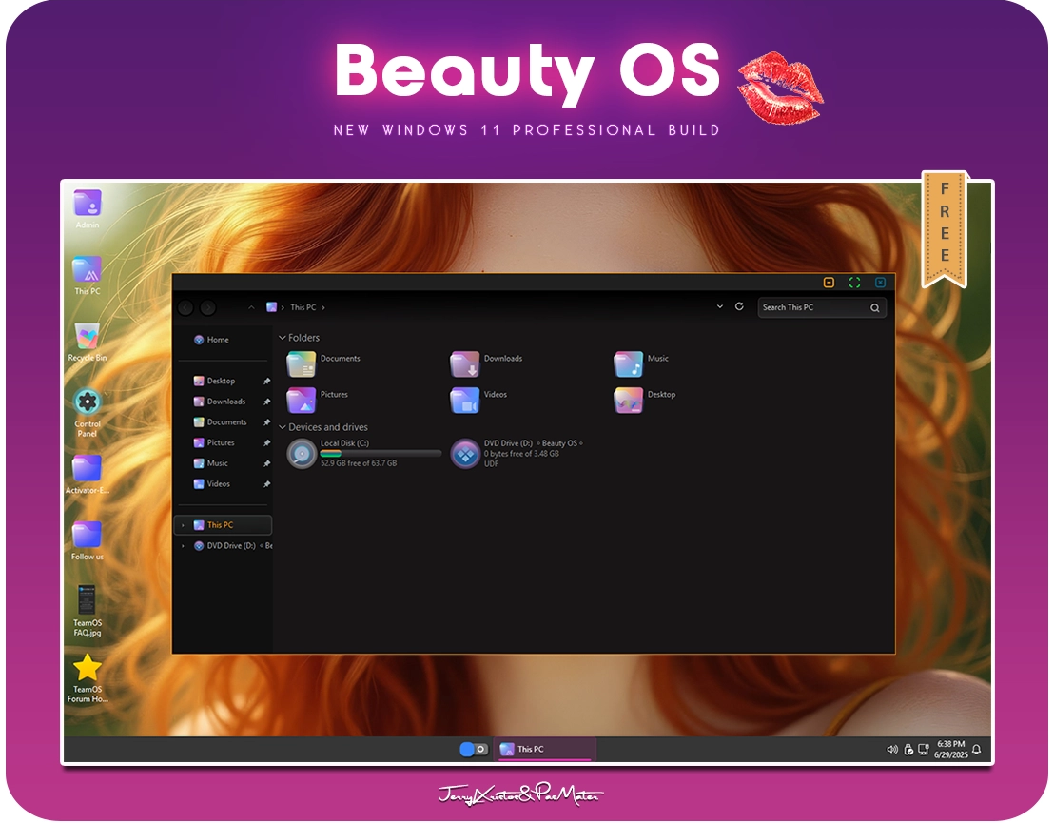
Task: Open the address bar history dropdown
Action: 720,306
